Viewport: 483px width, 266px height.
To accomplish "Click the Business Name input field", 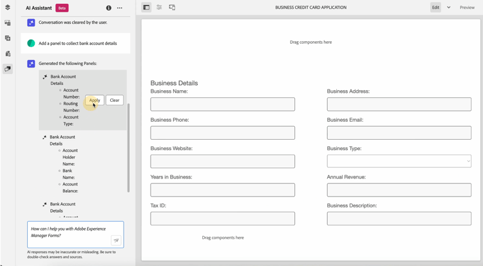I will (x=222, y=104).
